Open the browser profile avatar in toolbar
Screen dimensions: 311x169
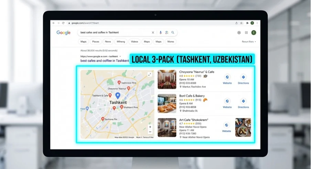[252, 23]
